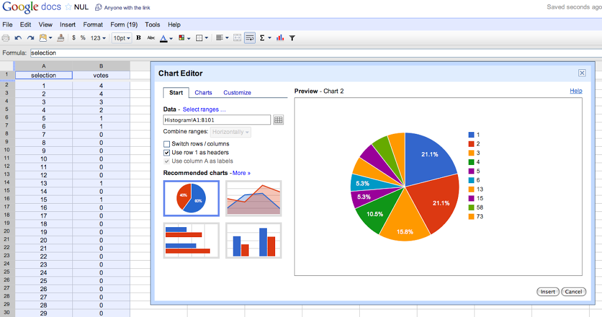Star the NUL document
The height and width of the screenshot is (317, 602).
pos(68,7)
